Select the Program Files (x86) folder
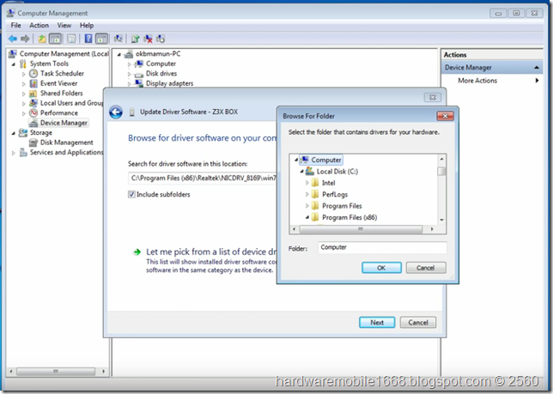The height and width of the screenshot is (394, 553). tap(349, 217)
